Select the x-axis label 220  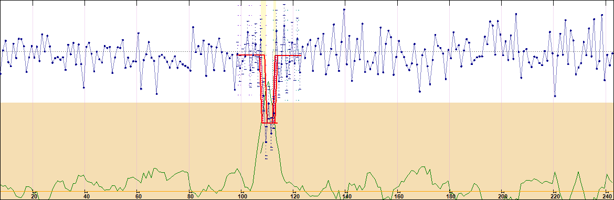[x=555, y=196]
